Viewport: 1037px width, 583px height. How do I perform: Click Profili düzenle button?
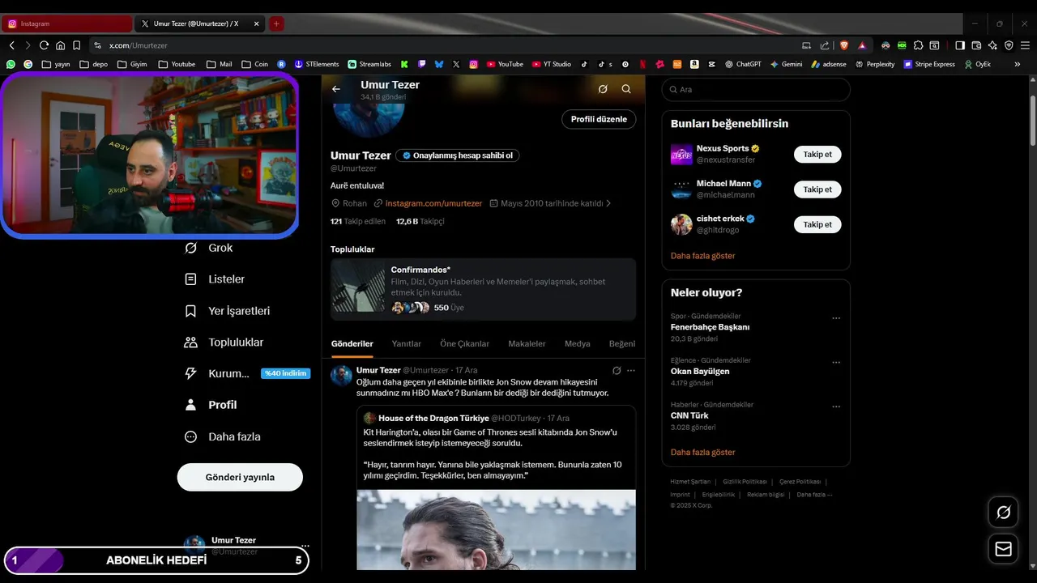coord(599,119)
